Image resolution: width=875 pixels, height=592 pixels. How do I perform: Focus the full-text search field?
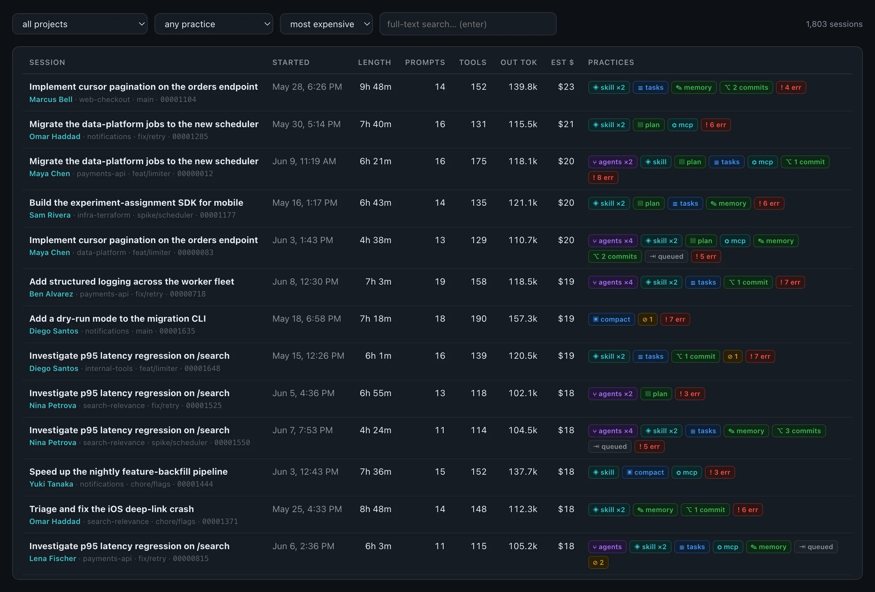[x=468, y=24]
